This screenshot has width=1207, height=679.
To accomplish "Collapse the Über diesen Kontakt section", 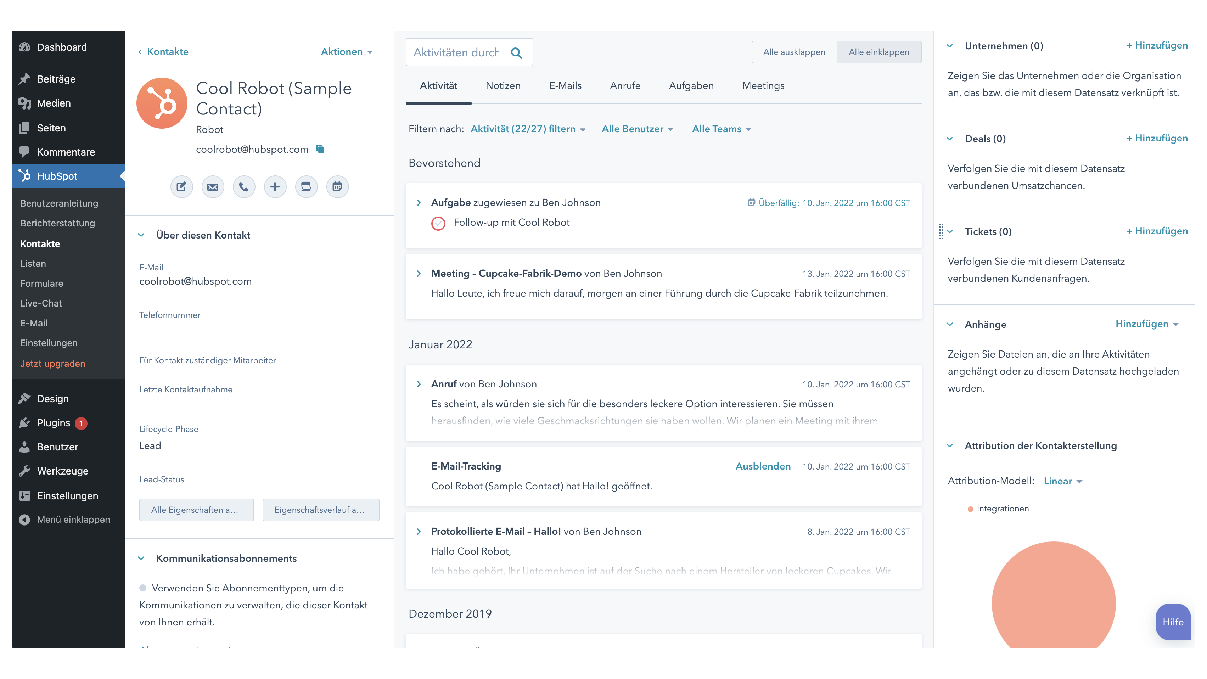I will tap(141, 235).
